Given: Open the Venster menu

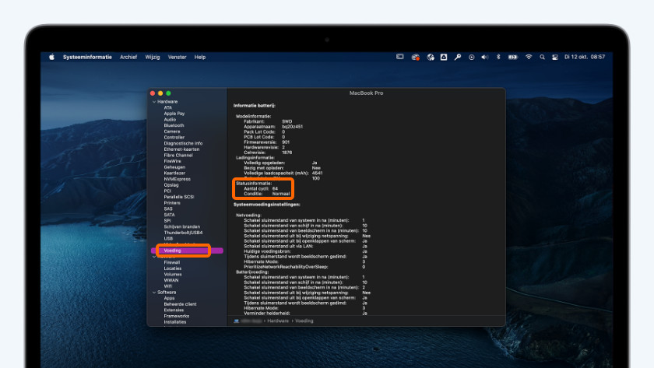Looking at the screenshot, I should tap(177, 57).
